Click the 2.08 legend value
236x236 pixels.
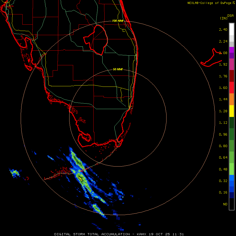click(223, 53)
